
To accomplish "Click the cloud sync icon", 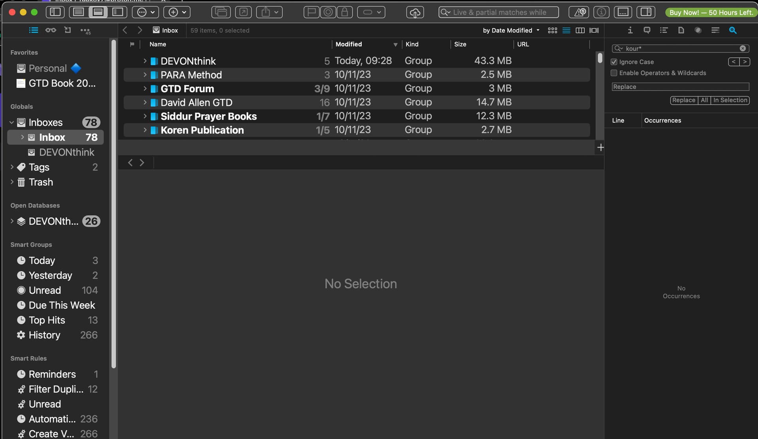I will [x=415, y=12].
